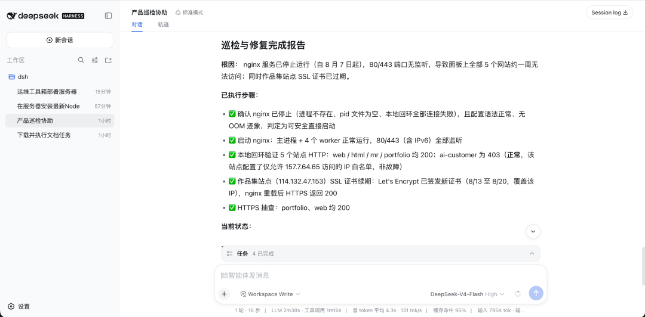Click 4 已完成 task count
Viewport: 645px width, 317px height.
coord(263,254)
